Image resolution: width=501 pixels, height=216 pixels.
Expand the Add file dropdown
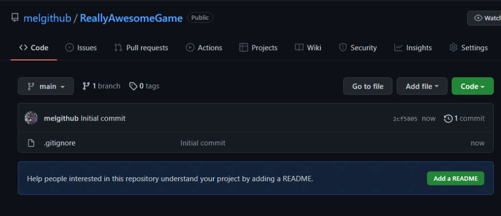(x=422, y=86)
